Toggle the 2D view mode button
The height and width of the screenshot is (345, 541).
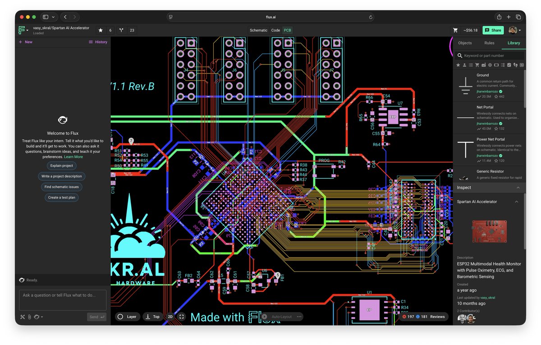pos(170,317)
